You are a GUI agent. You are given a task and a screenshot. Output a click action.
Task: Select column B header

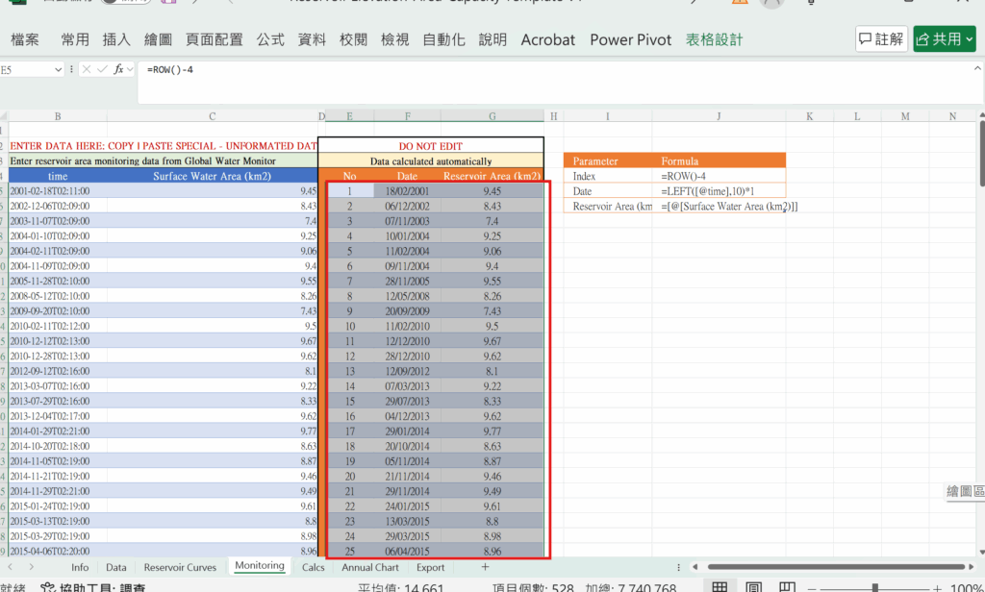pyautogui.click(x=58, y=116)
